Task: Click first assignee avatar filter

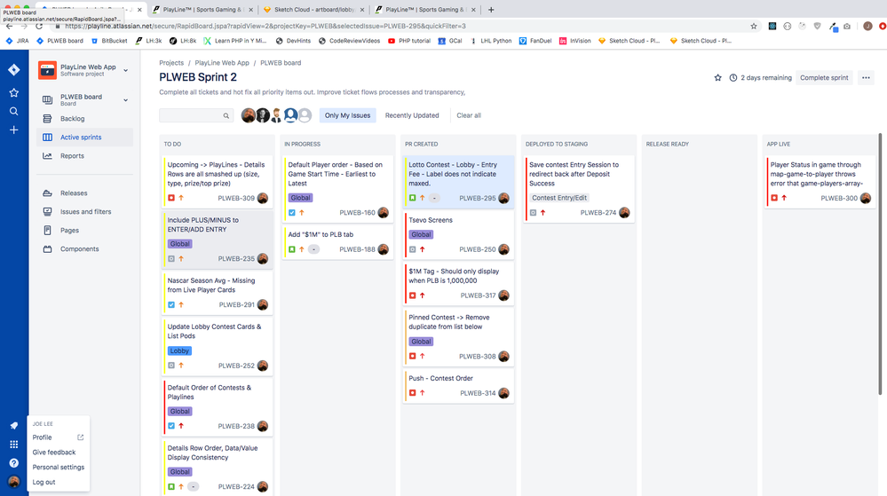Action: pyautogui.click(x=248, y=115)
